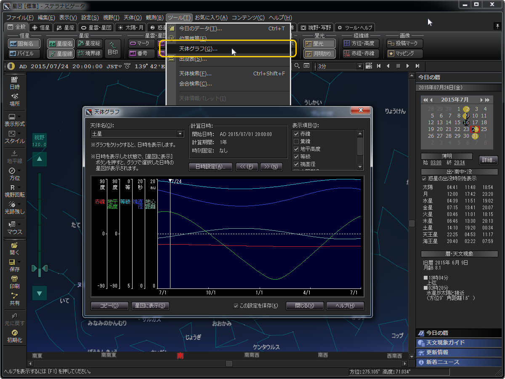Open the 場所 location sidebar tool
Viewport: 505px width, 379px height.
tap(14, 100)
